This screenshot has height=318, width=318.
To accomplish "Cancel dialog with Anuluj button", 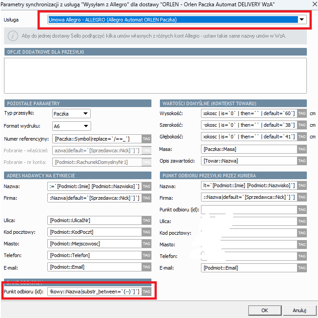I will click(x=299, y=310).
